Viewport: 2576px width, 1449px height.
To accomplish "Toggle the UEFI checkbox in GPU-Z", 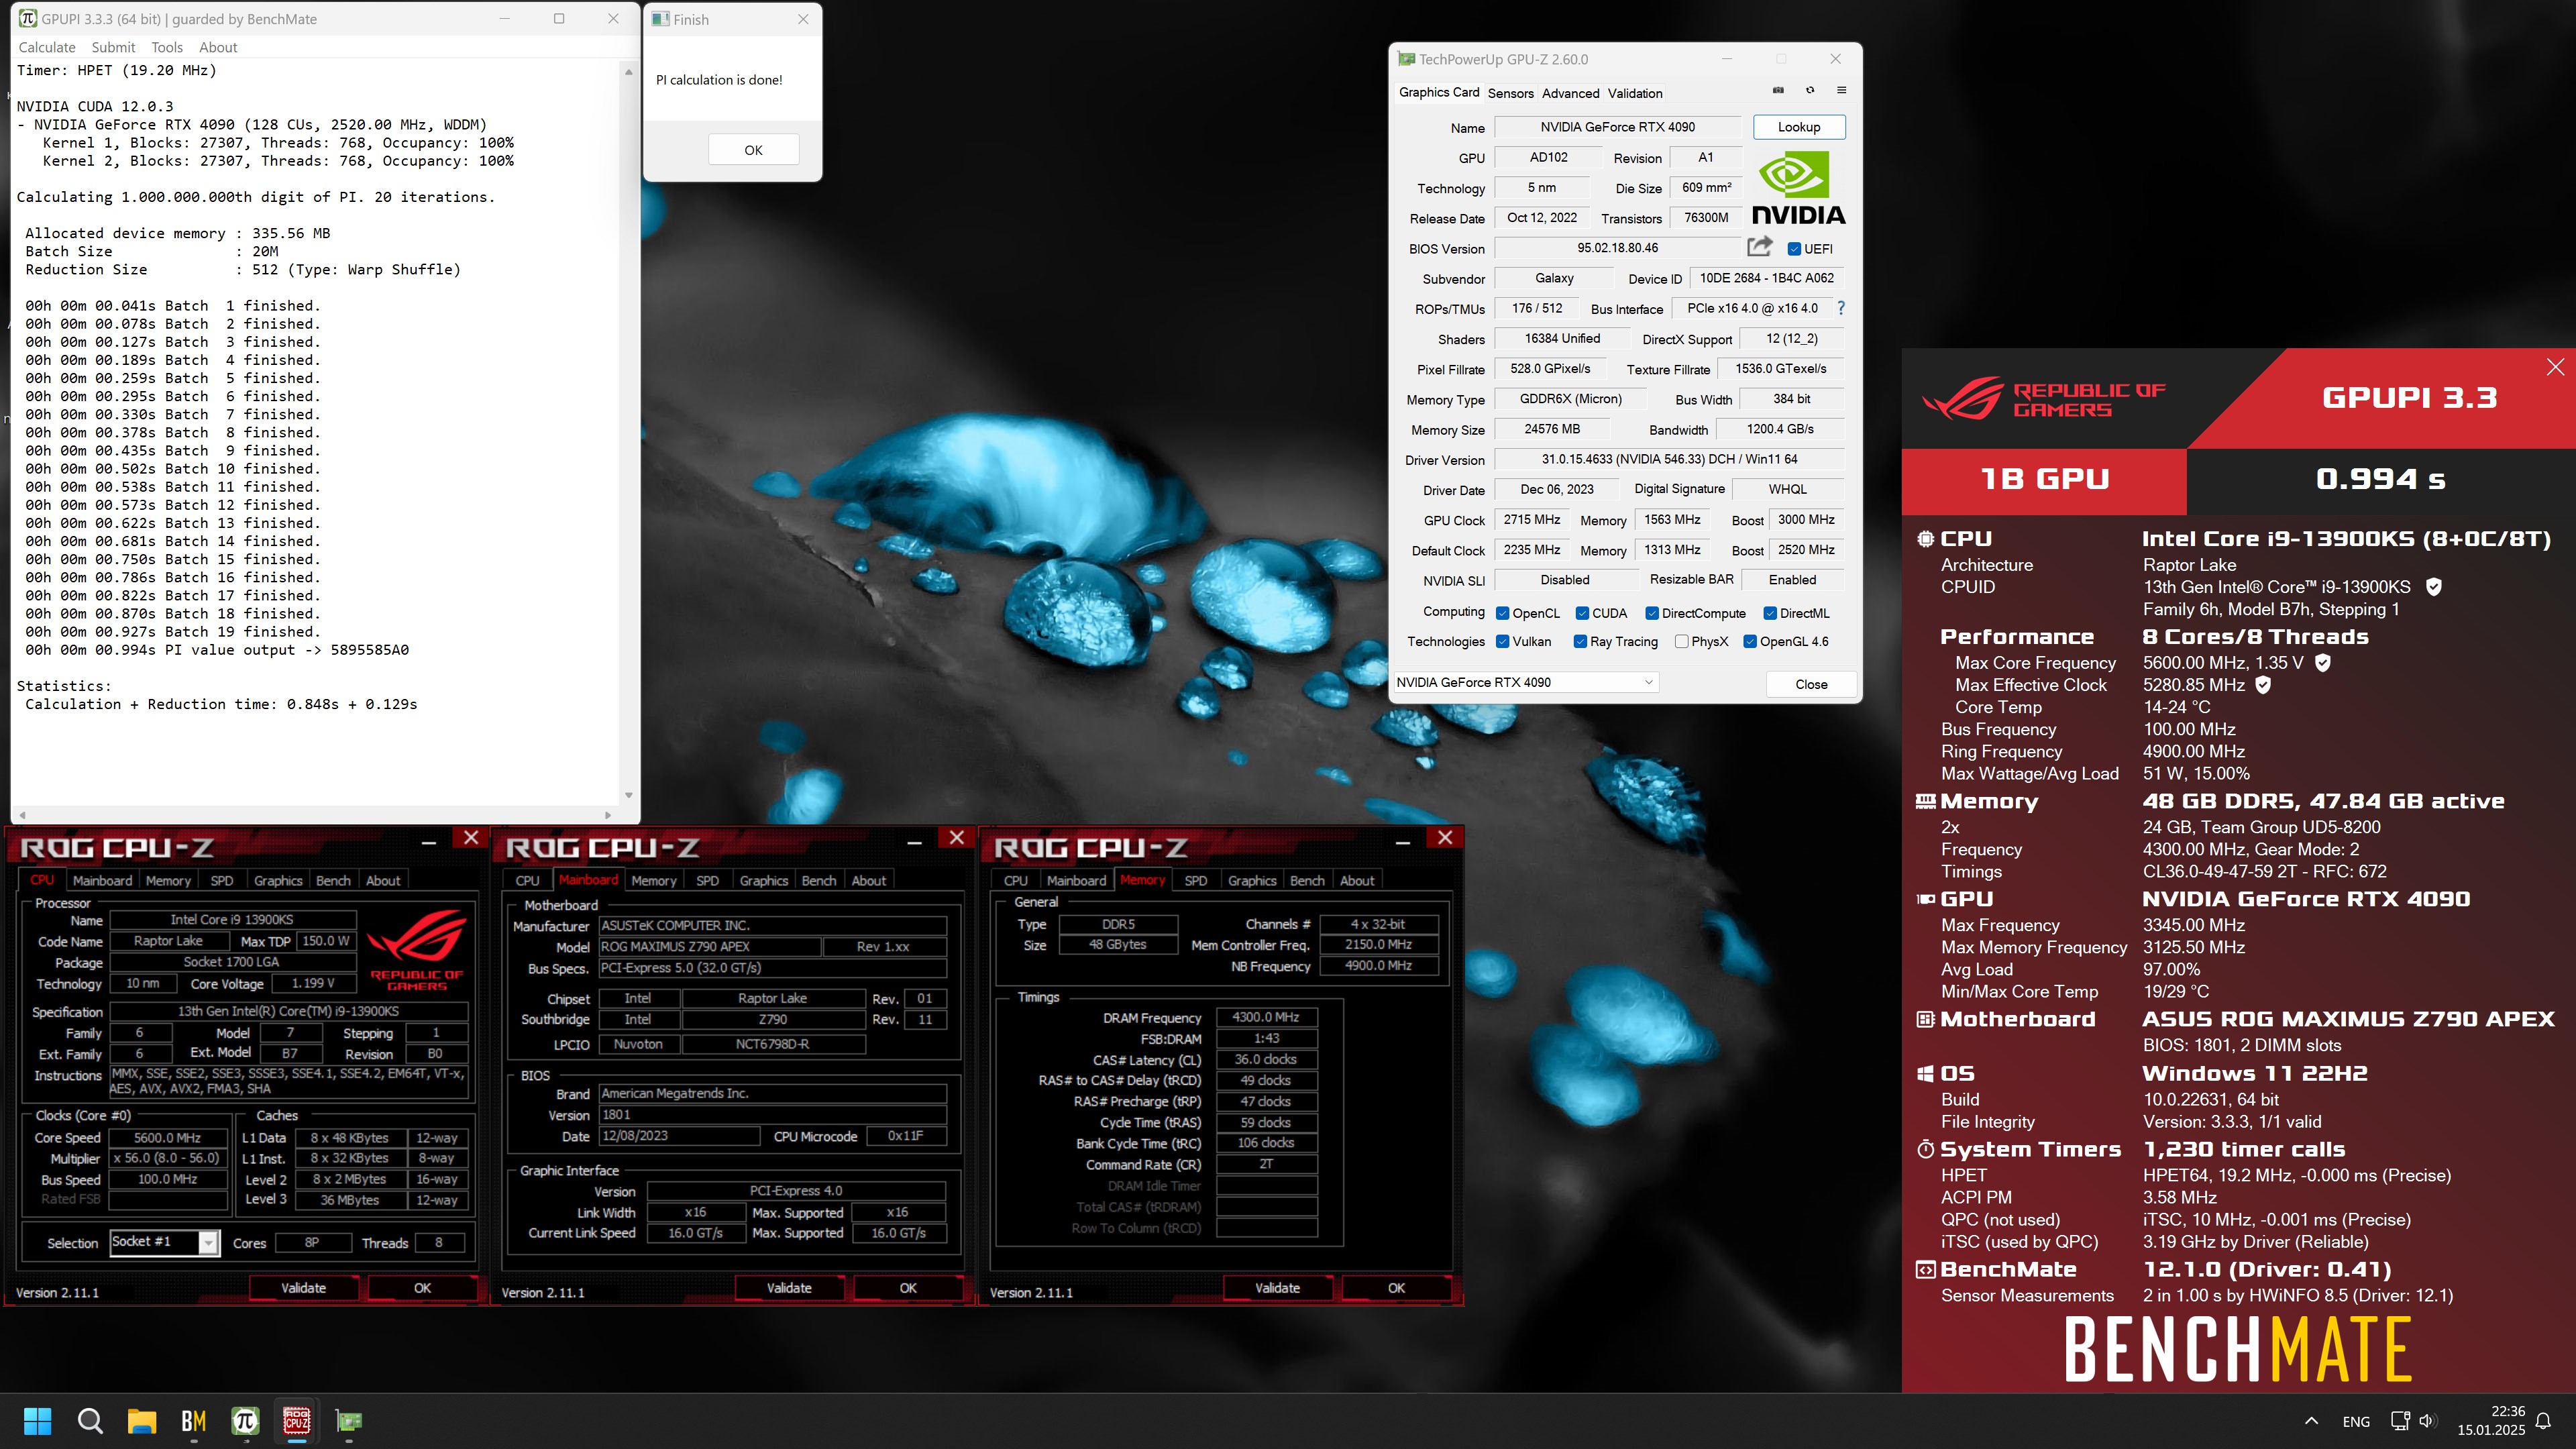I will [x=1795, y=249].
